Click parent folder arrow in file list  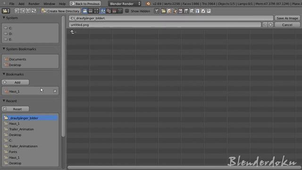click(72, 32)
